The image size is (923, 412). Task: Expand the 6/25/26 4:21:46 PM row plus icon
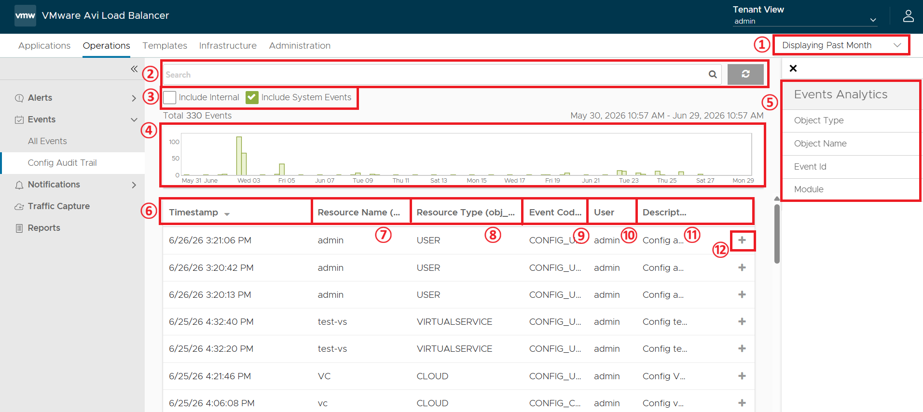(742, 376)
